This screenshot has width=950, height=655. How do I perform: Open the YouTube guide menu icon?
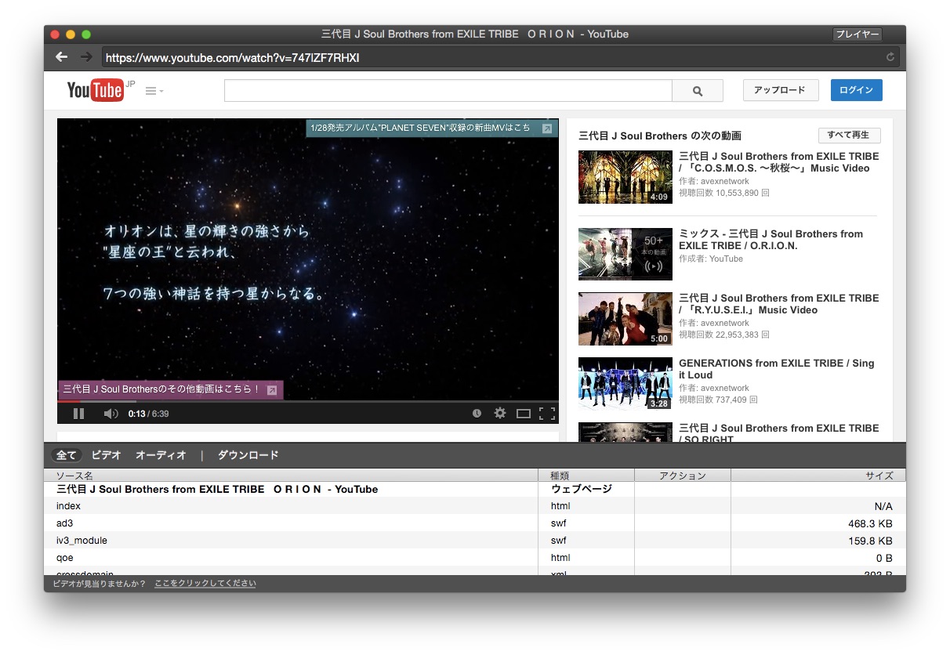pos(154,91)
